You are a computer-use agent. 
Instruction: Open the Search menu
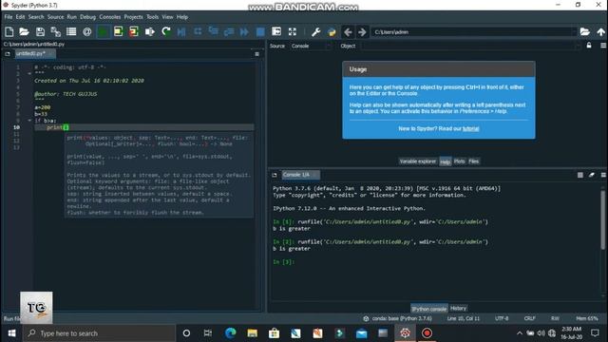point(36,17)
